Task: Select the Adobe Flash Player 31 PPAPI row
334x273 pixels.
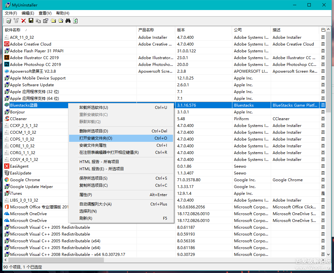Action: 165,51
